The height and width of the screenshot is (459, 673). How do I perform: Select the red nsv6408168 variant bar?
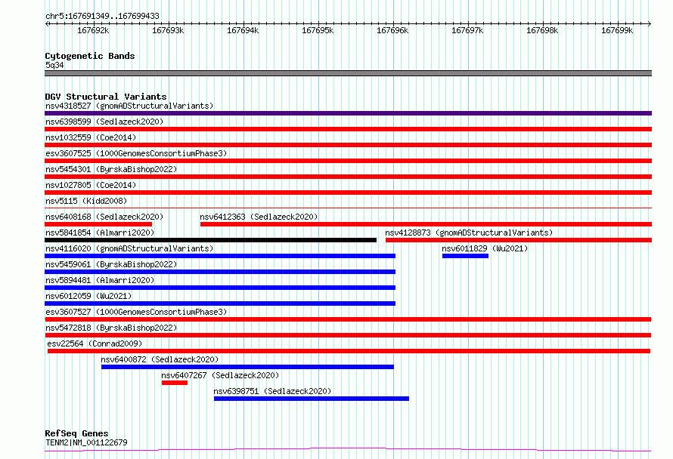point(98,224)
